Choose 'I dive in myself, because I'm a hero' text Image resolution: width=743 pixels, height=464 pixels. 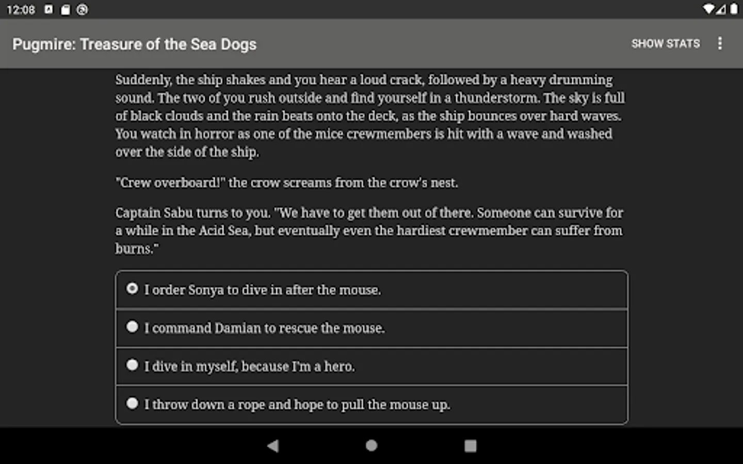[x=249, y=367]
